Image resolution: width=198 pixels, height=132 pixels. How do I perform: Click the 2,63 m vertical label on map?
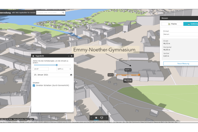[x=111, y=75]
